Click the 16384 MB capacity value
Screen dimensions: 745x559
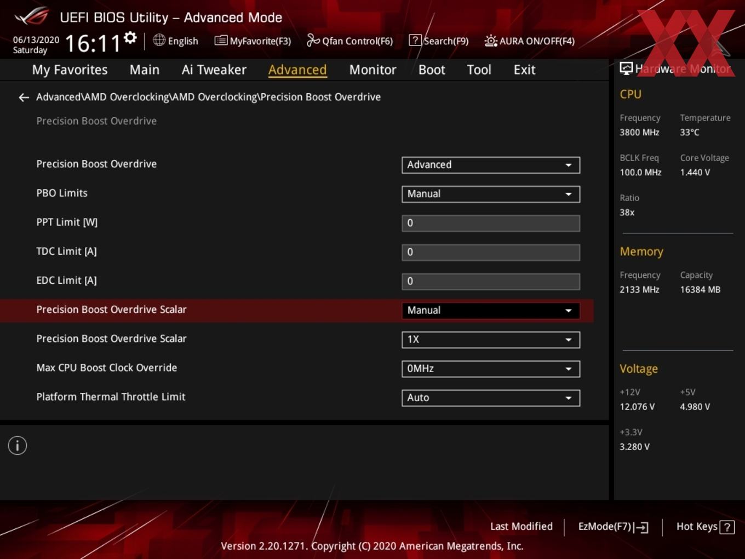pyautogui.click(x=700, y=289)
